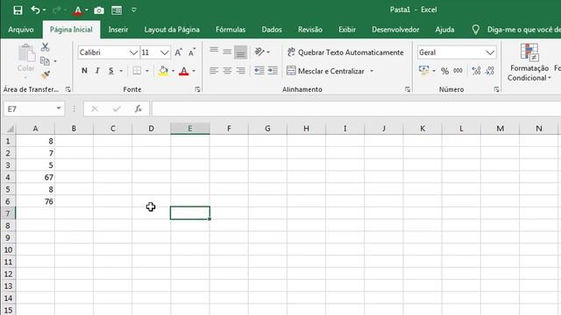Open the font size dropdown

[165, 52]
